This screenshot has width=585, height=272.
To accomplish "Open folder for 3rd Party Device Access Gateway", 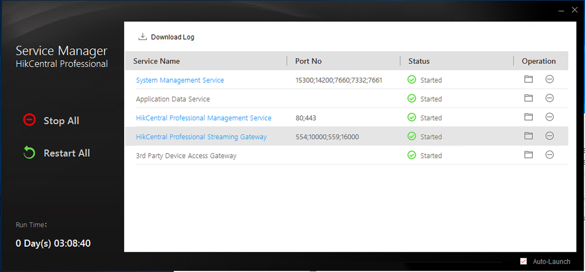I will click(x=528, y=155).
